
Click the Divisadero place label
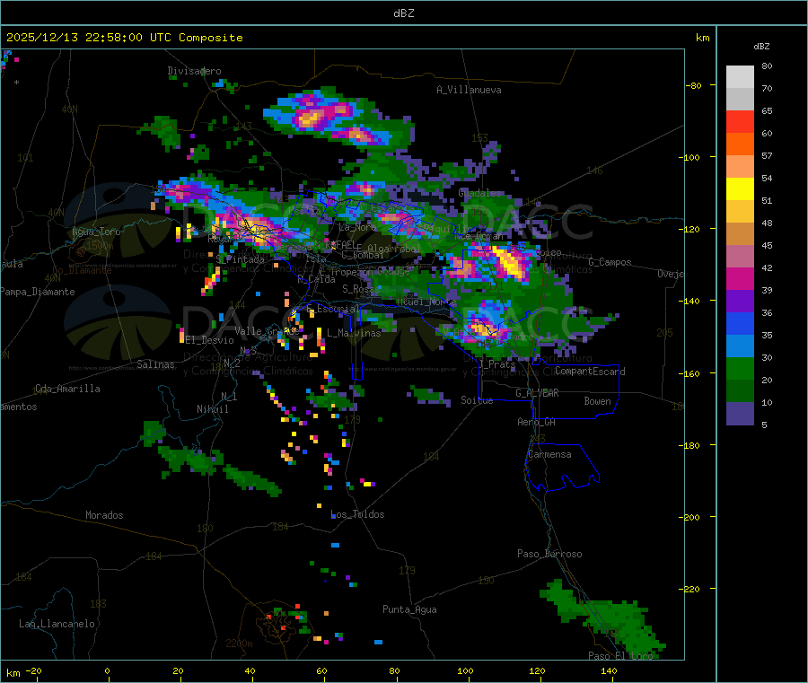(x=194, y=71)
